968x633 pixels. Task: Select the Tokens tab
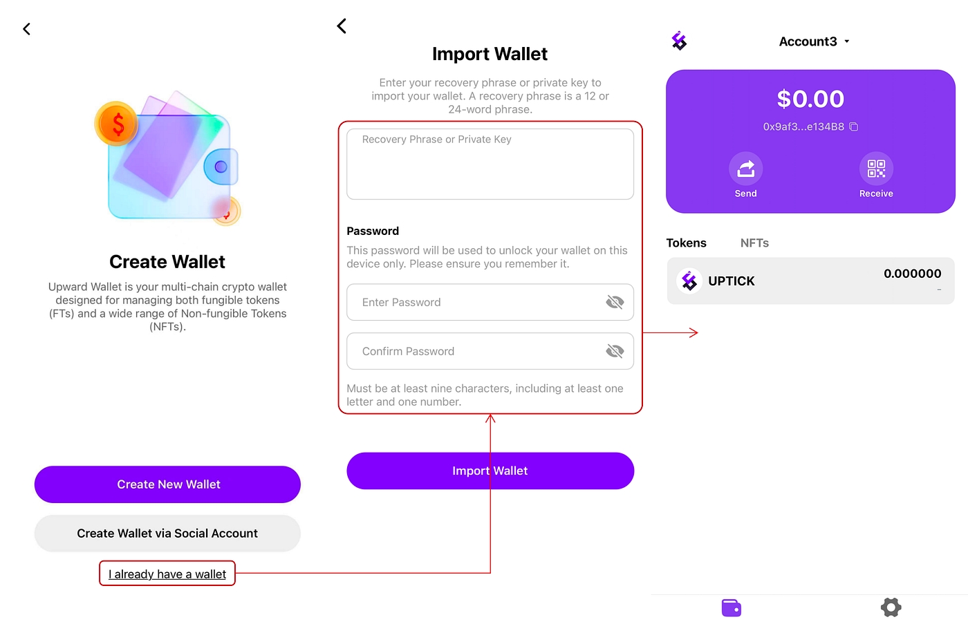pos(686,243)
